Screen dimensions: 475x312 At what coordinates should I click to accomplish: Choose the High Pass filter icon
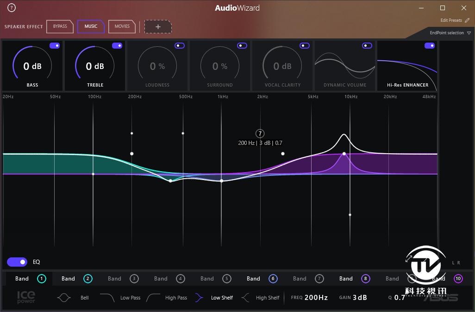[x=153, y=298]
